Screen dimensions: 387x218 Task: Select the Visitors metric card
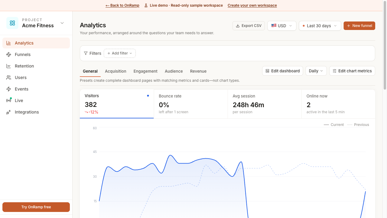[x=117, y=104]
